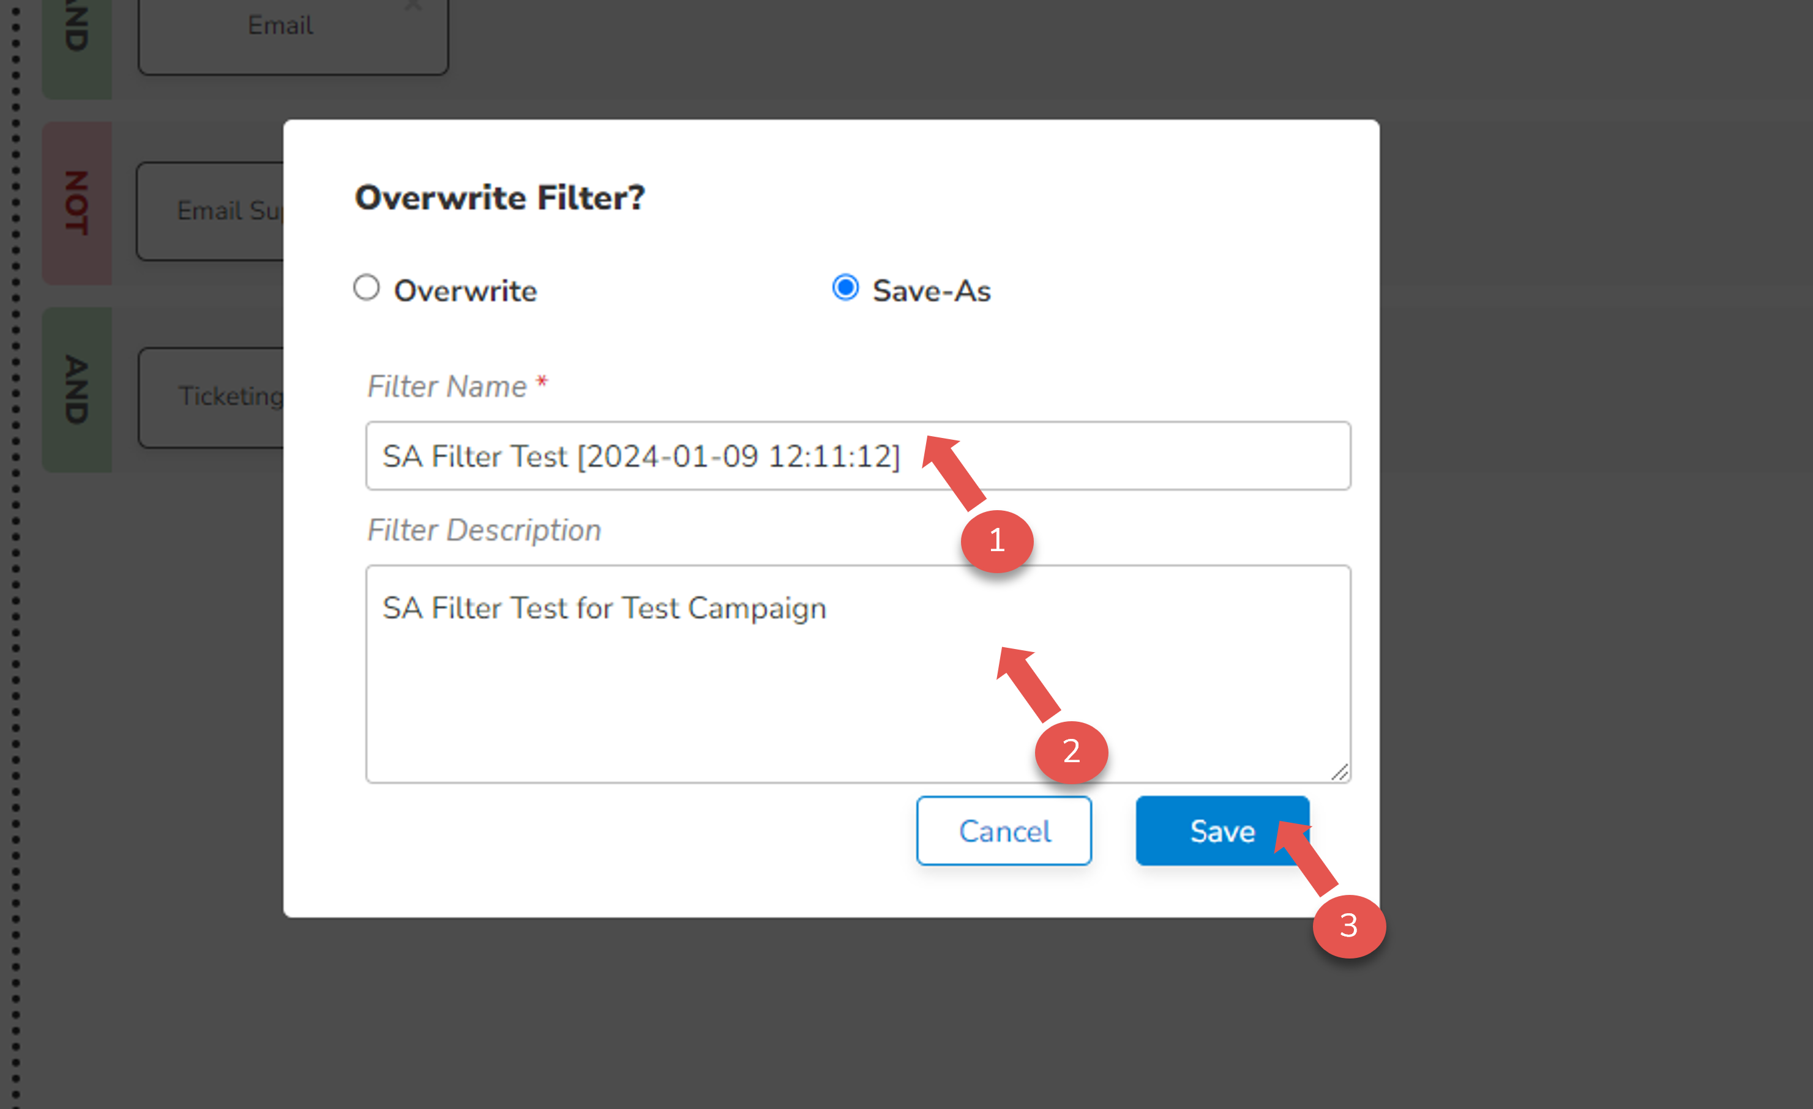Click the Ticketing condition card
The image size is (1813, 1109).
[x=221, y=396]
